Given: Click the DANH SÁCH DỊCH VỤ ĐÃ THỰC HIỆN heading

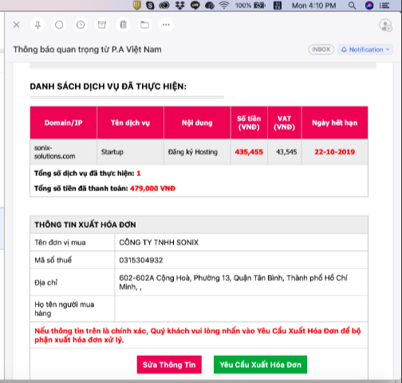Looking at the screenshot, I should pos(108,87).
